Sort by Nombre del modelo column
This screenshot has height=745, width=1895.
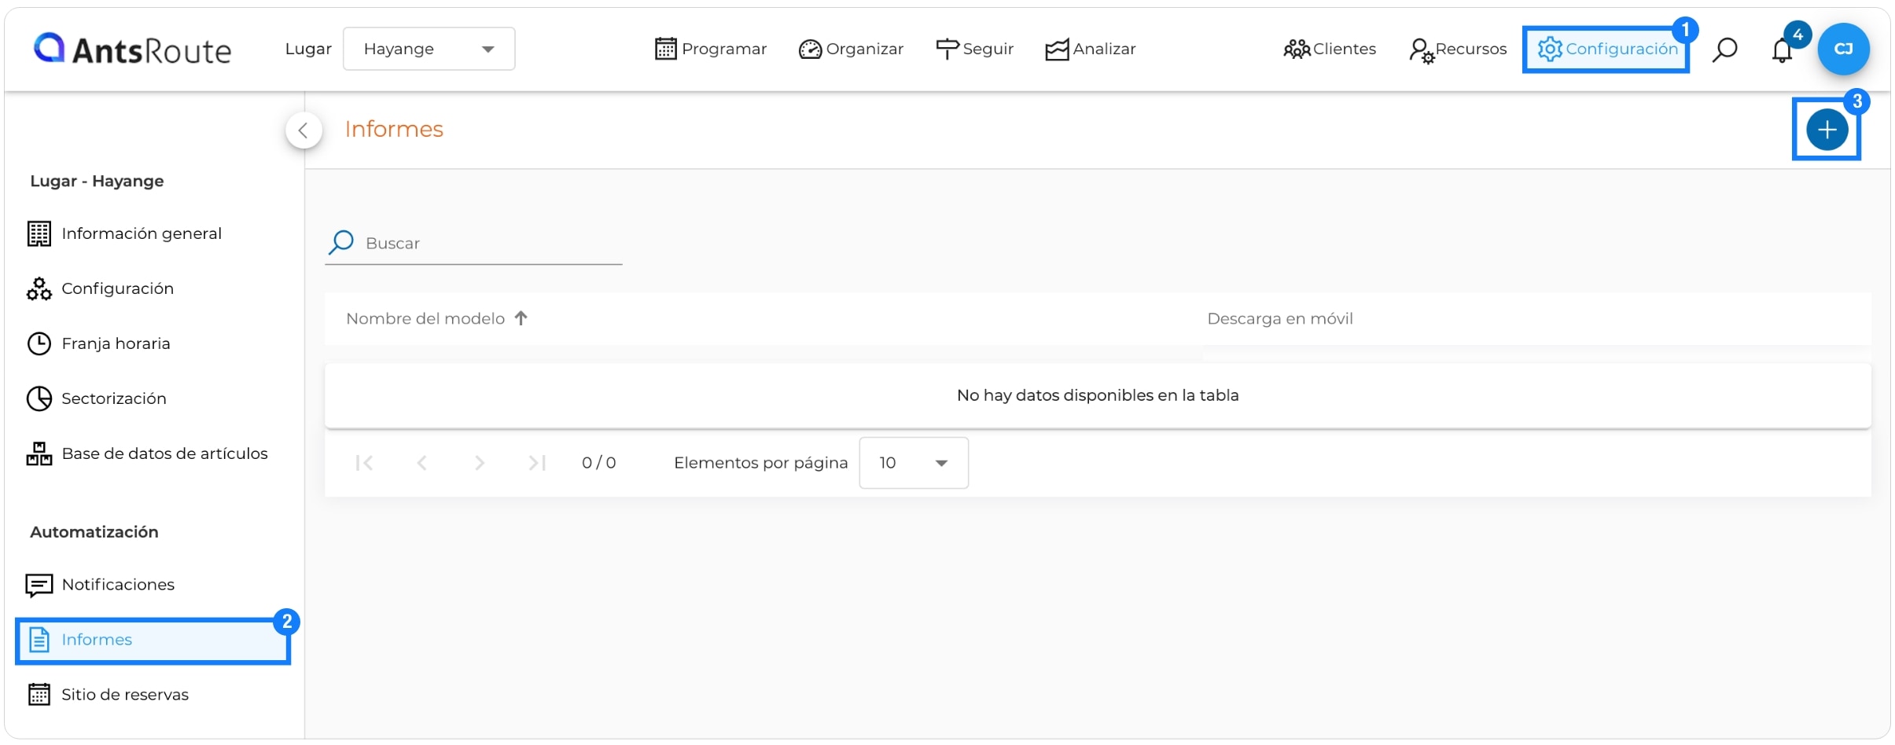point(425,318)
